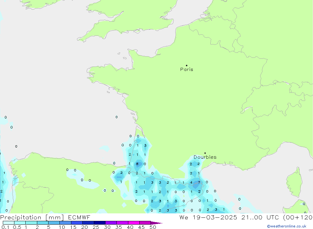Click the Dourbies city label
313x229 pixels.
pyautogui.click(x=205, y=157)
